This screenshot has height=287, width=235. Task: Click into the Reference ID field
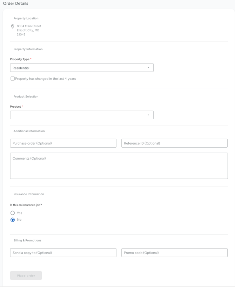174,143
